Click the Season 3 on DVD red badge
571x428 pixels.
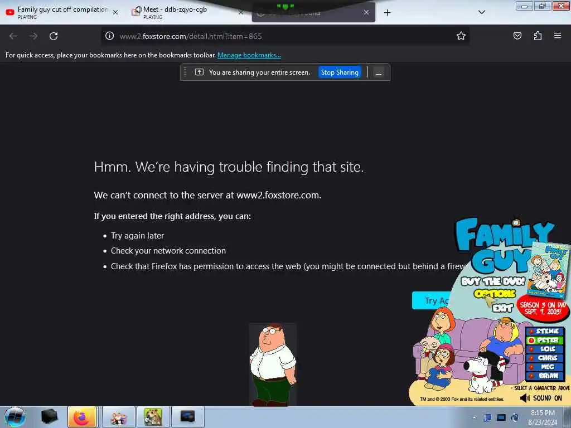tap(543, 308)
